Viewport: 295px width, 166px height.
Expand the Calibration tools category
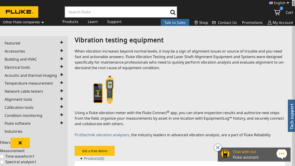pos(62,107)
